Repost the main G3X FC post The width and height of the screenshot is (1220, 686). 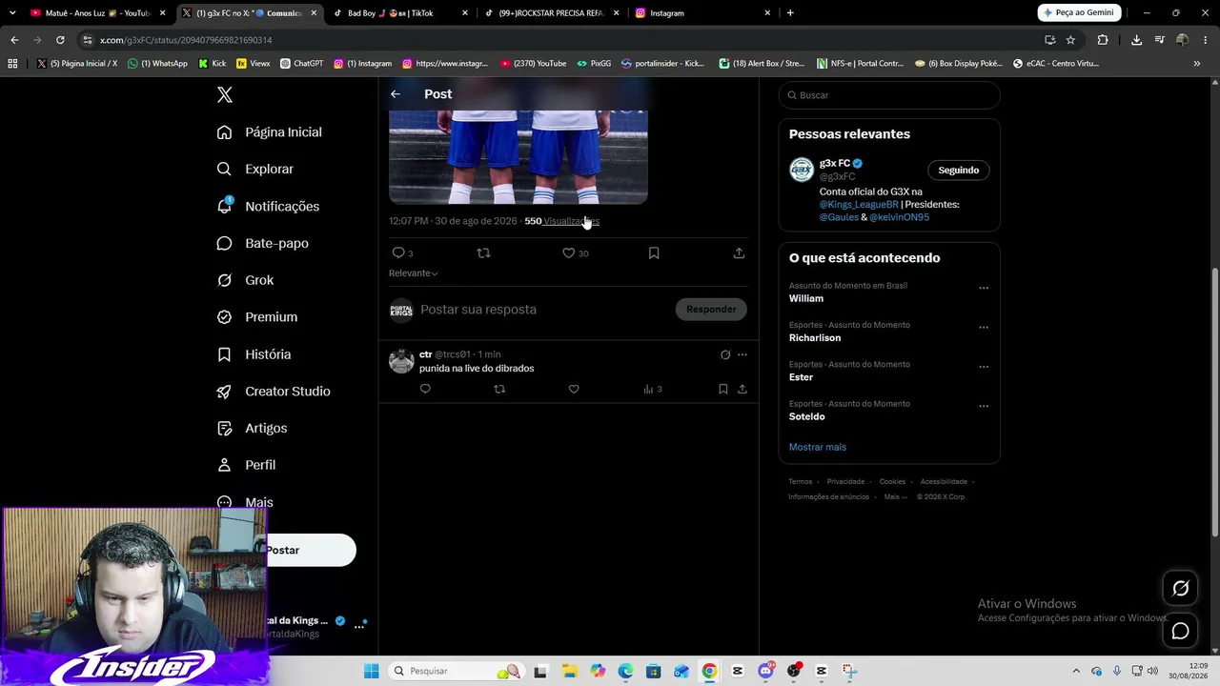tap(483, 252)
